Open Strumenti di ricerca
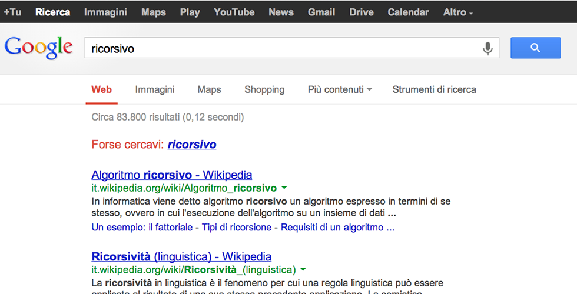The width and height of the screenshot is (577, 294). pyautogui.click(x=434, y=89)
